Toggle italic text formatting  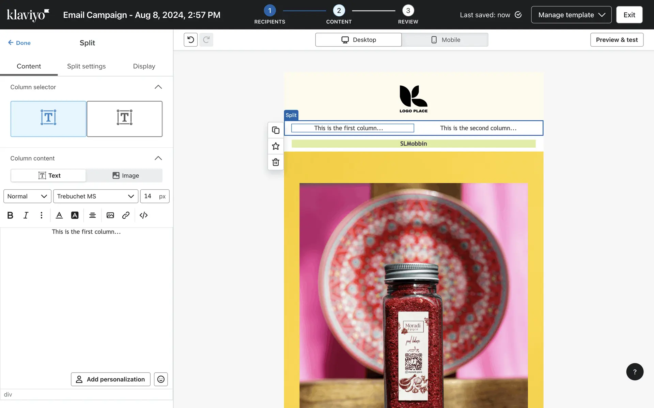[26, 215]
